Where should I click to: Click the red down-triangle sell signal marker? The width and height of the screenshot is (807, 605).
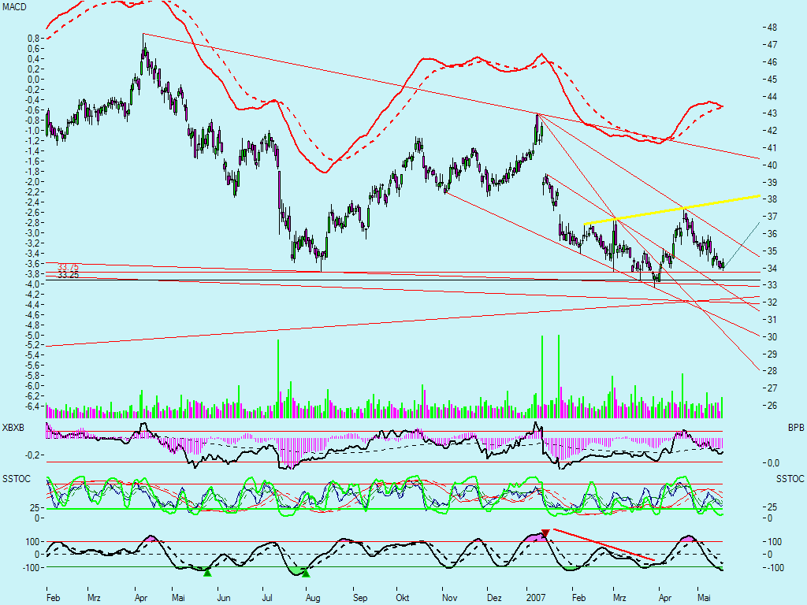tap(545, 533)
